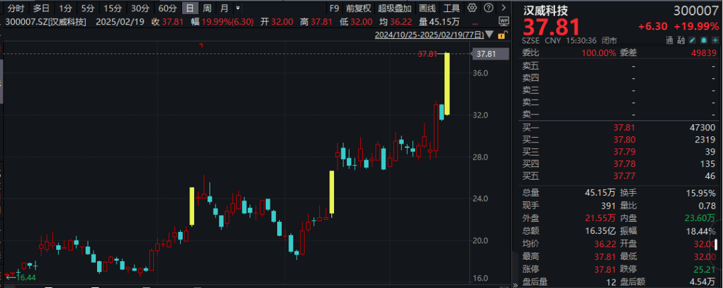The image size is (723, 288).
Task: Open the settings gear icon
Action: coord(471,8)
